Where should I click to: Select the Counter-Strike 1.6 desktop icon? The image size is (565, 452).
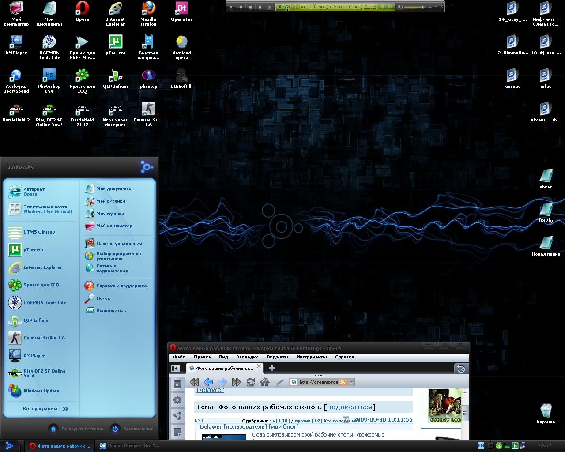(x=148, y=115)
